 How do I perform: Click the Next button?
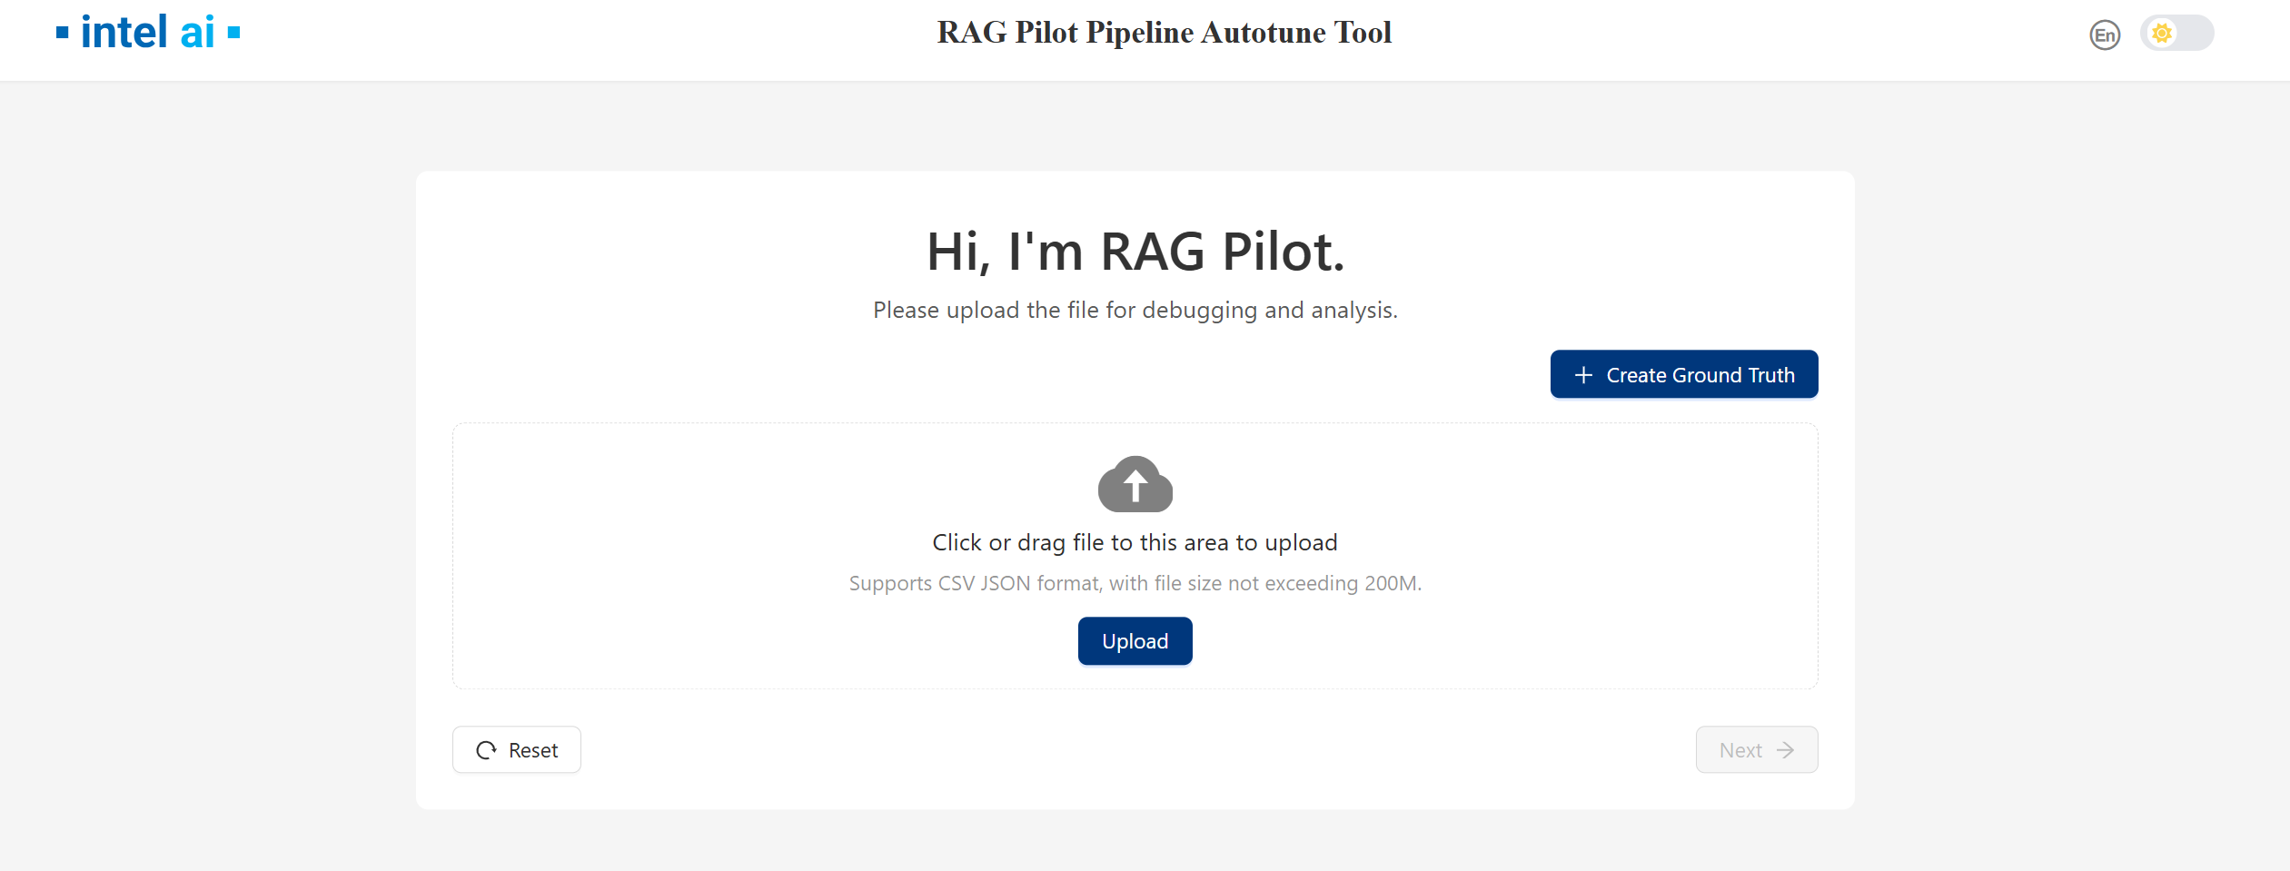pyautogui.click(x=1757, y=750)
